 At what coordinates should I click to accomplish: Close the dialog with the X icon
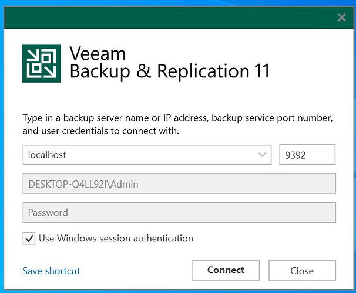pyautogui.click(x=341, y=18)
